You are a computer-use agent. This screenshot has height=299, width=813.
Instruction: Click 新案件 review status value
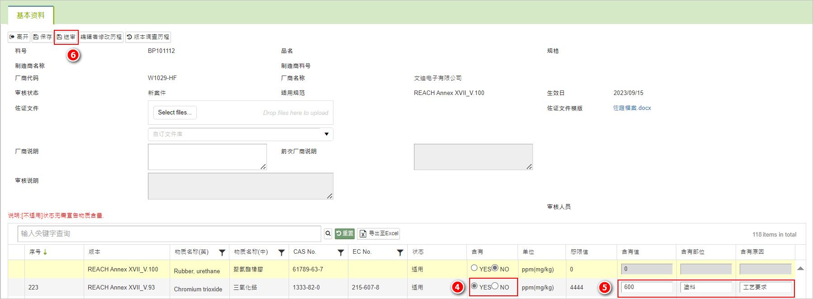click(x=157, y=93)
